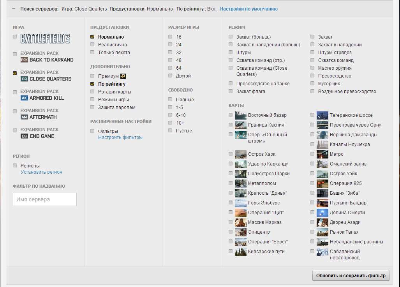400x287 pixels.
Task: Tick the Регионы checkbox
Action: tap(15, 166)
